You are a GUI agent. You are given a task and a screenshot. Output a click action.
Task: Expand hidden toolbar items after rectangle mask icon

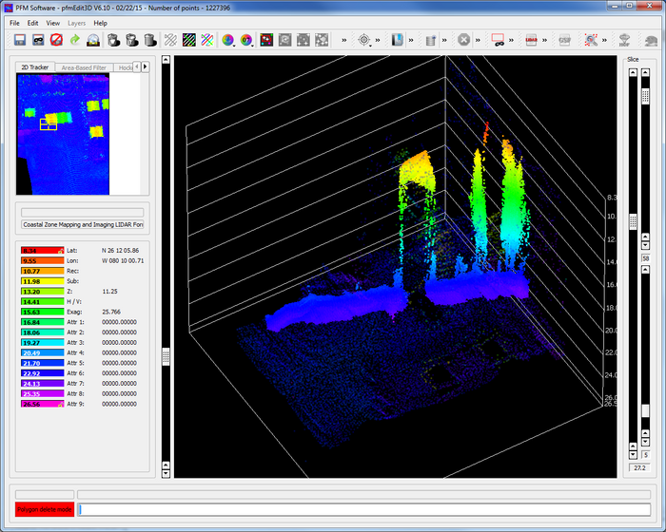(x=512, y=40)
